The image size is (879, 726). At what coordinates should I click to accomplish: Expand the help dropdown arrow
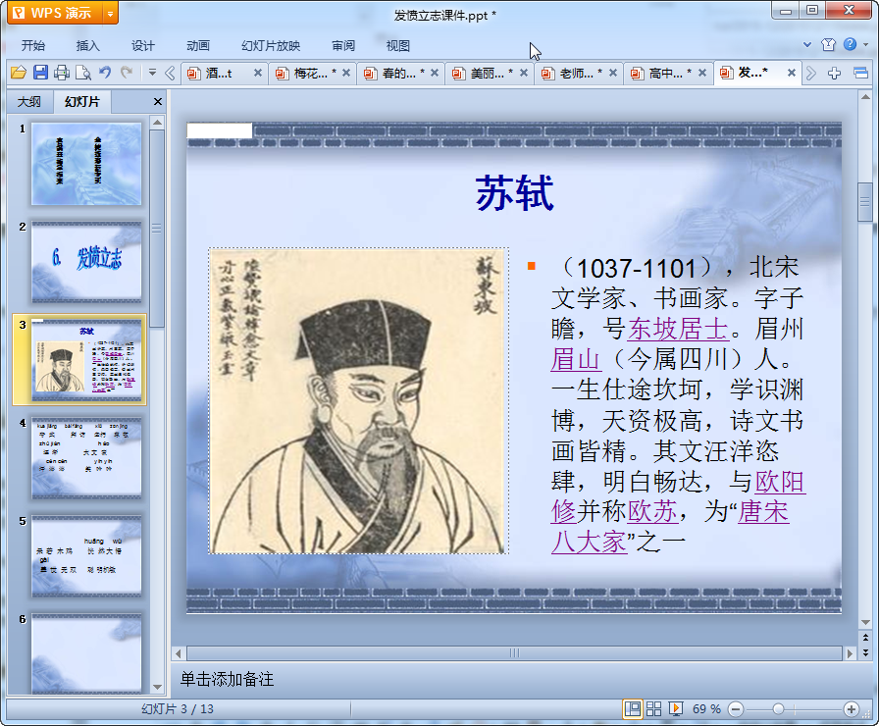866,45
